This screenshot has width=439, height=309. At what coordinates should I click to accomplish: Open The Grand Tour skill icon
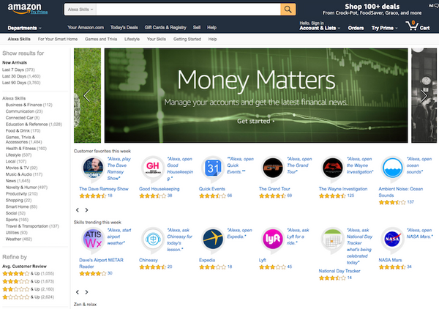pos(273,168)
